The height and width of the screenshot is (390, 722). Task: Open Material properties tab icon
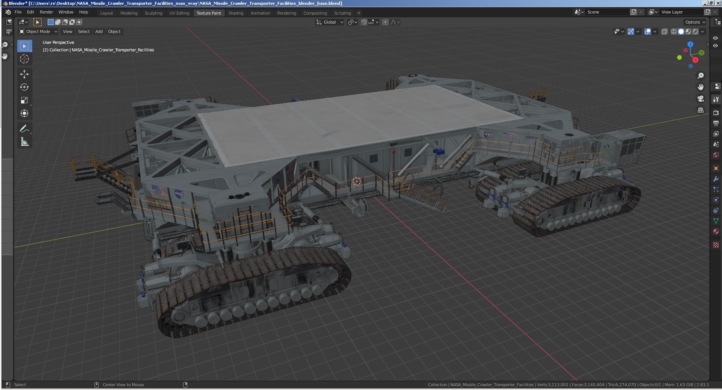[716, 231]
